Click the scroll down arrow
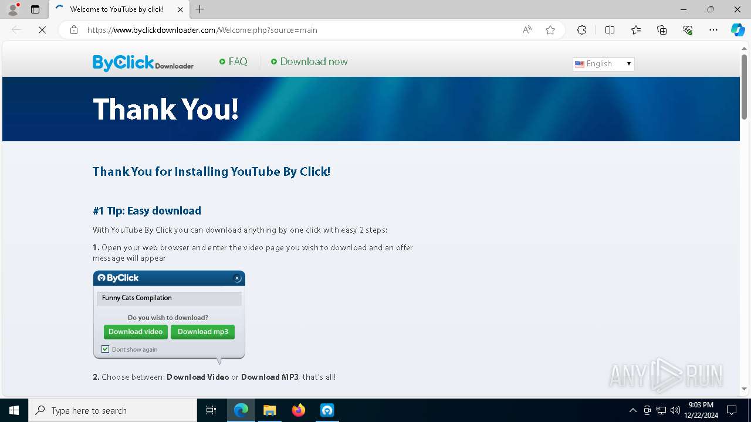Screen dimensions: 751x422 tap(744, 389)
